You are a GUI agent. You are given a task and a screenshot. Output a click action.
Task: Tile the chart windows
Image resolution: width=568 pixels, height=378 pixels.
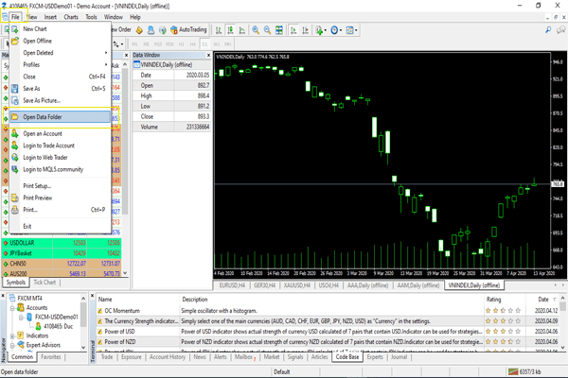[279, 30]
